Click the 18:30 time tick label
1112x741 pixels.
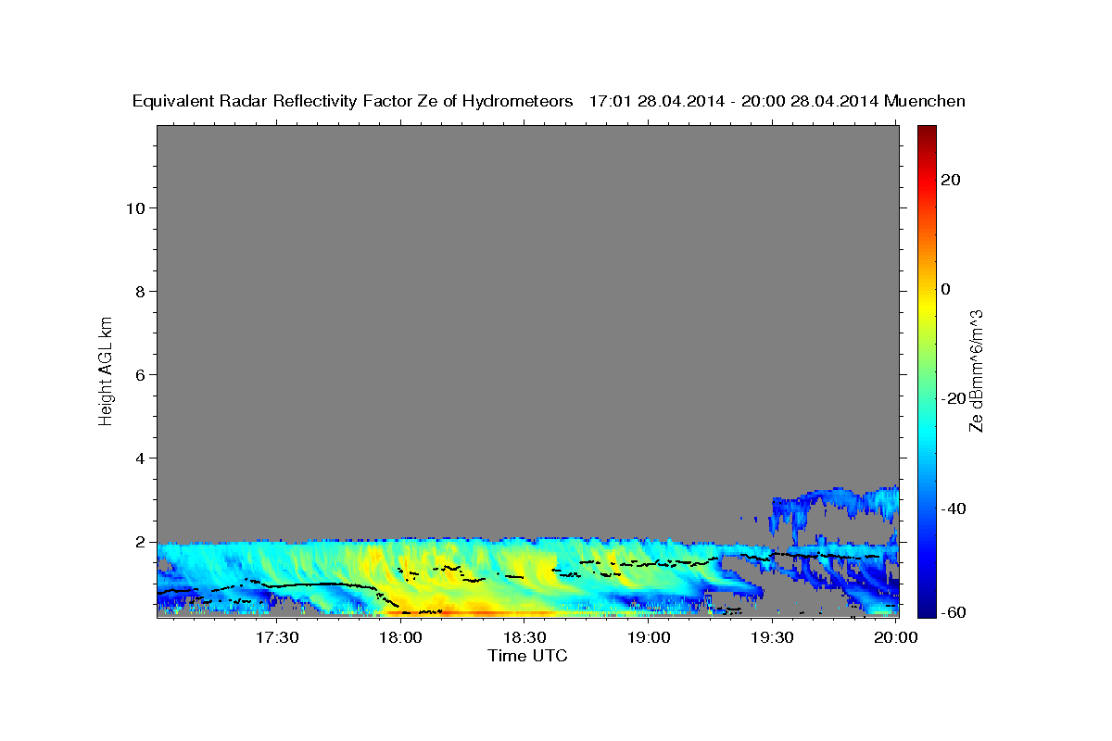[x=524, y=638]
